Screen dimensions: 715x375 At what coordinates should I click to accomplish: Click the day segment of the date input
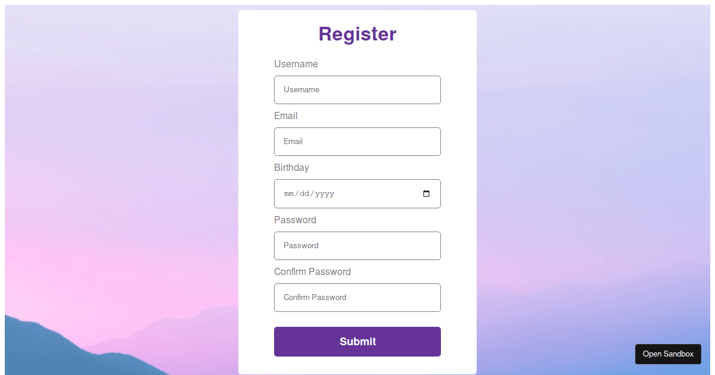click(x=304, y=193)
